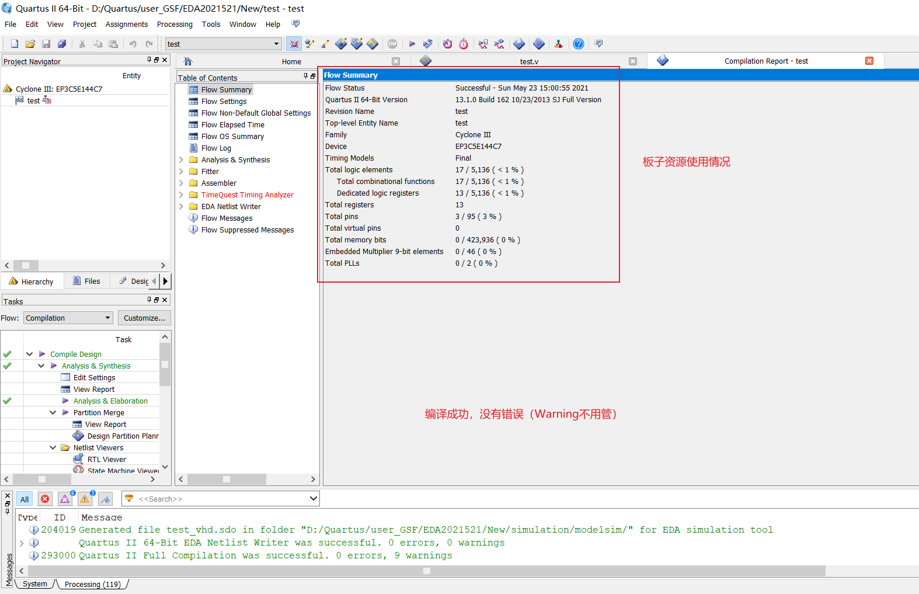This screenshot has width=919, height=594.
Task: Click the Analysis & Elaboration task
Action: tap(110, 401)
